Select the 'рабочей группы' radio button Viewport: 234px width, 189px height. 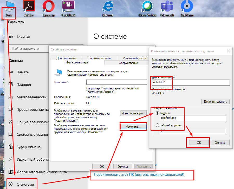click(157, 126)
